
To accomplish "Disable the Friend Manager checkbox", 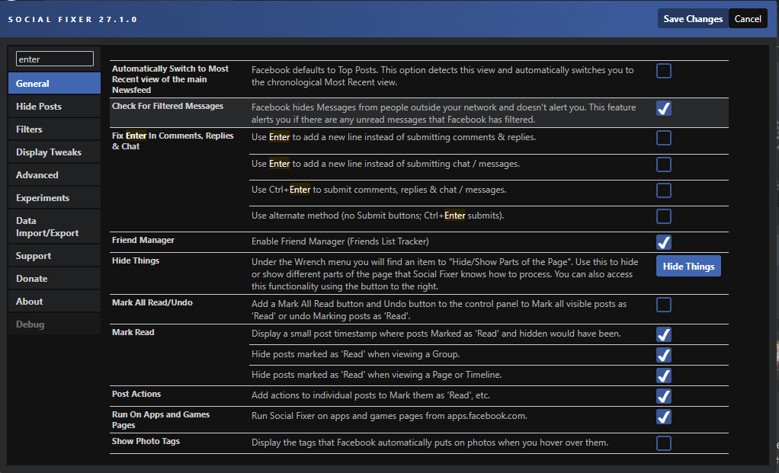I will coord(663,241).
